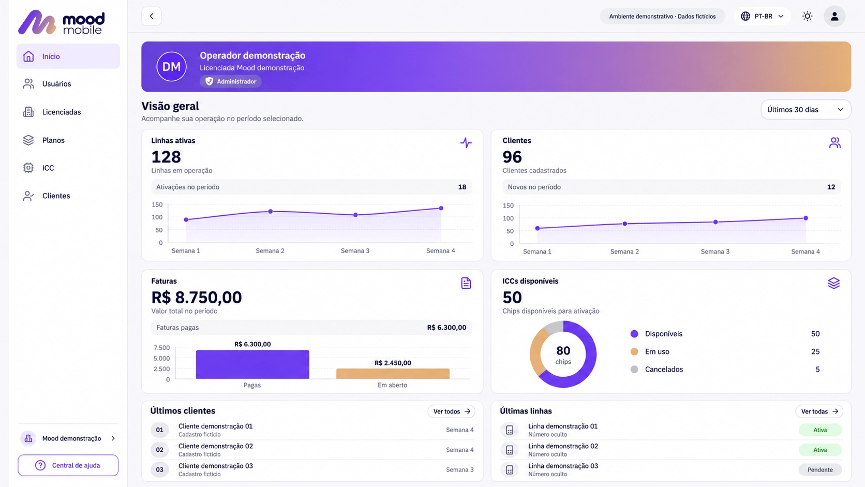Click the Em aberto orange bar
The height and width of the screenshot is (487, 865).
click(393, 374)
